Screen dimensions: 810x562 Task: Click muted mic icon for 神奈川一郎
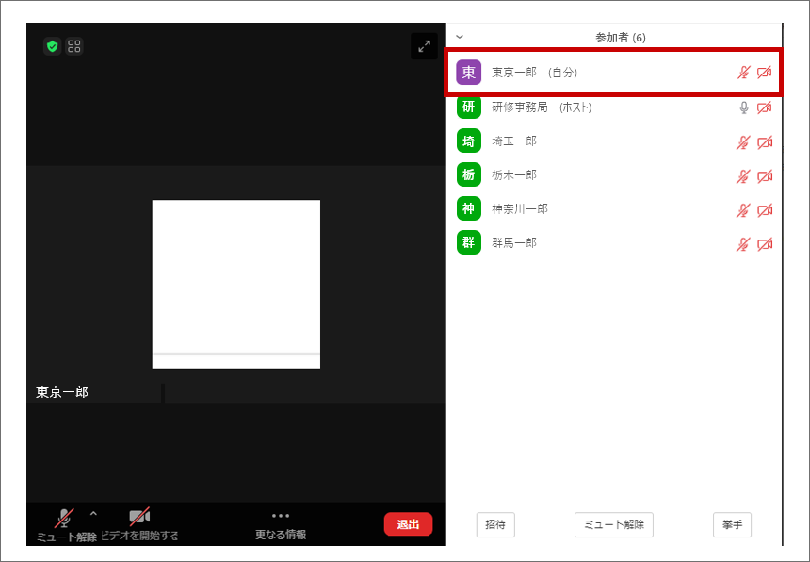pyautogui.click(x=743, y=210)
